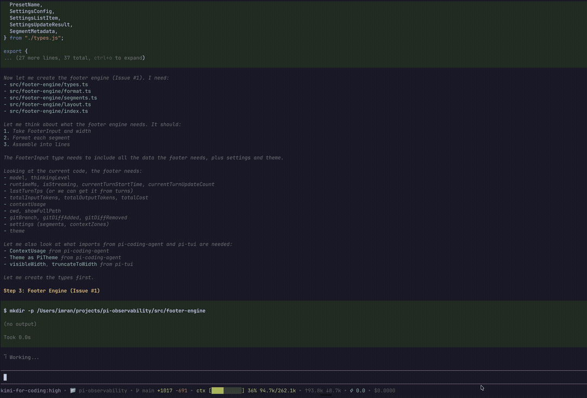Image resolution: width=587 pixels, height=398 pixels.
Task: Click 'Step 3: Footer Engine (Issue #1)' heading
Action: (52, 290)
